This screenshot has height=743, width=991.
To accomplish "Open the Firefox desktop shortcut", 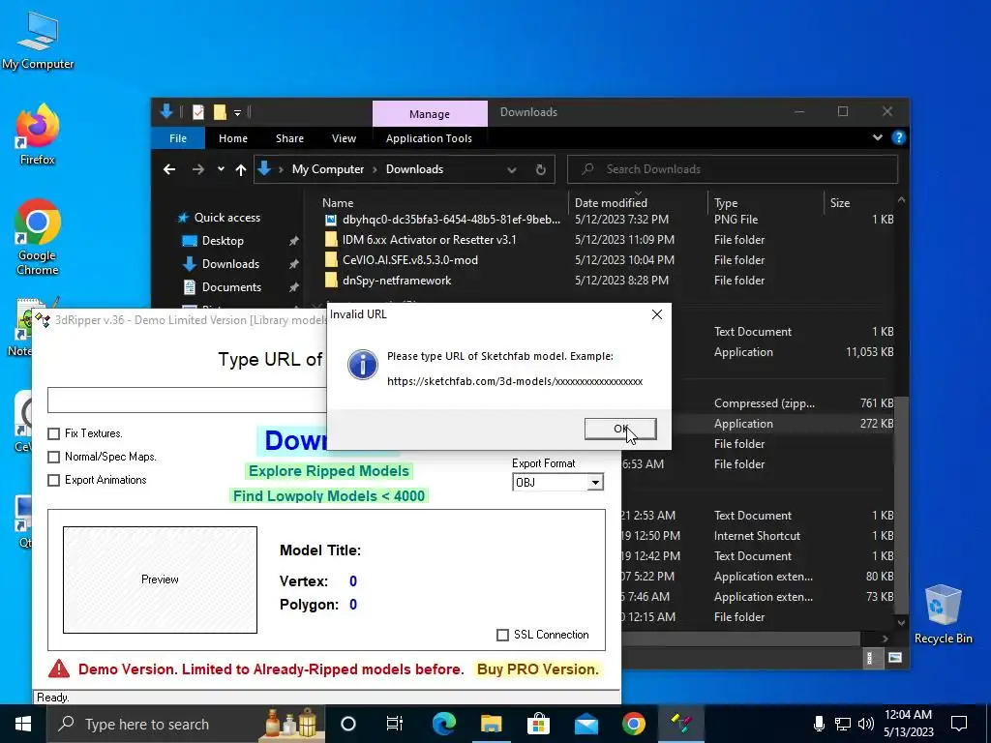I will pyautogui.click(x=38, y=134).
